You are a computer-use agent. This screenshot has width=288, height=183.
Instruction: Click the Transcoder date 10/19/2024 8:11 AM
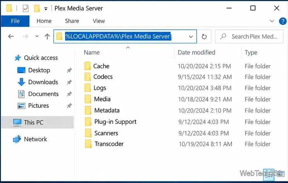[205, 144]
